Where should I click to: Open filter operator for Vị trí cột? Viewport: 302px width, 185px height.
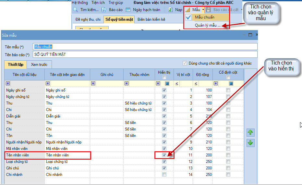pos(177,83)
